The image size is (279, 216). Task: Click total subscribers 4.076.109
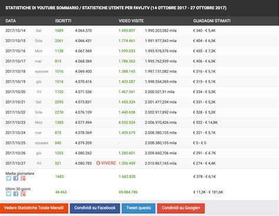84,112
